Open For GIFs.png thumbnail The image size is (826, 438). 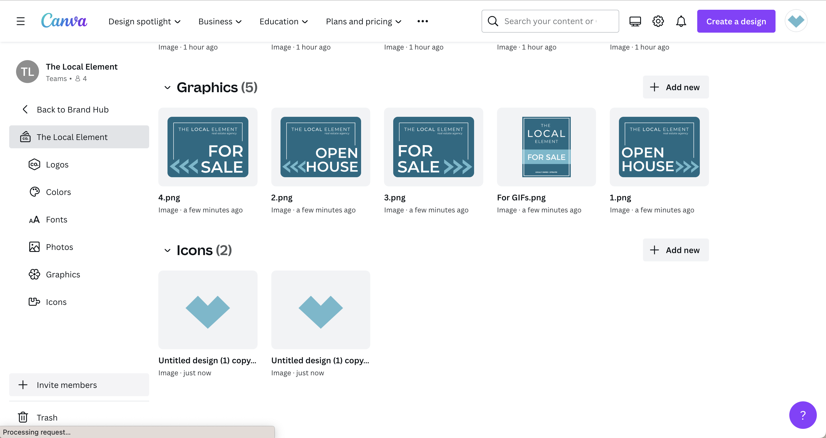pos(546,147)
